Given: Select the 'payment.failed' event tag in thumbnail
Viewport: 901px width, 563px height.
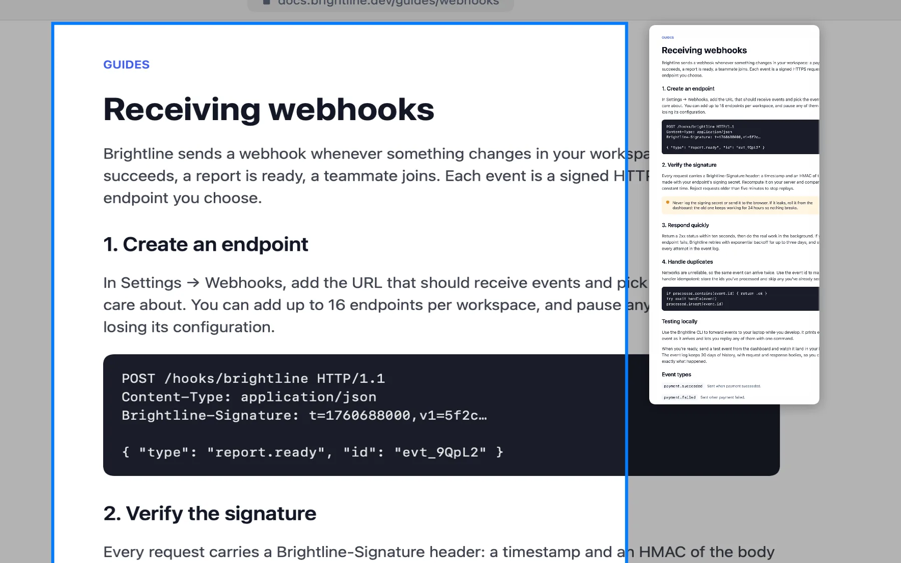Looking at the screenshot, I should click(679, 397).
